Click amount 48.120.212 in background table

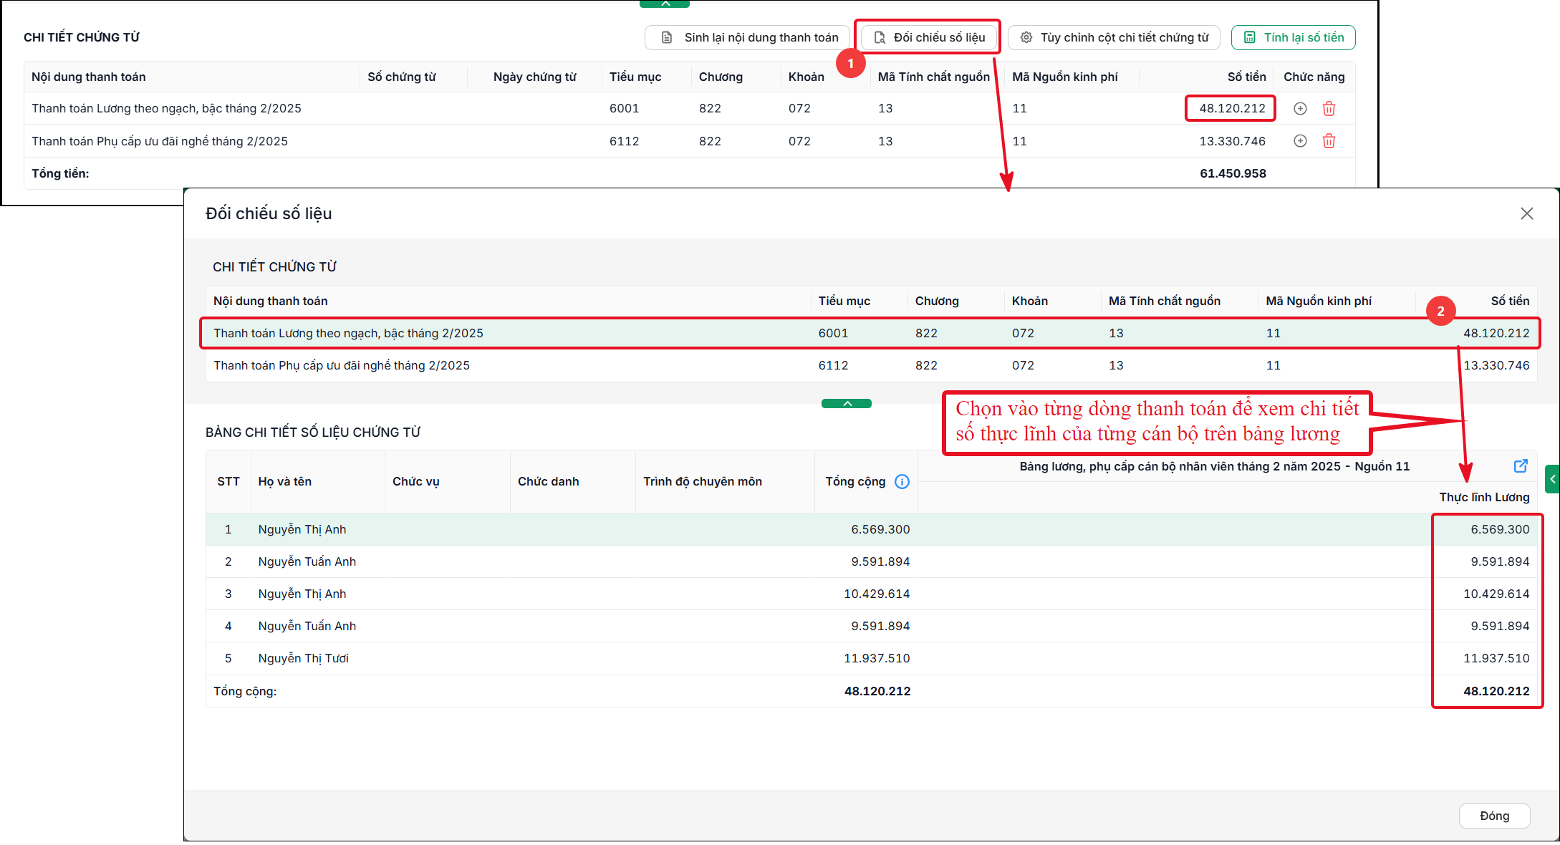click(1232, 108)
